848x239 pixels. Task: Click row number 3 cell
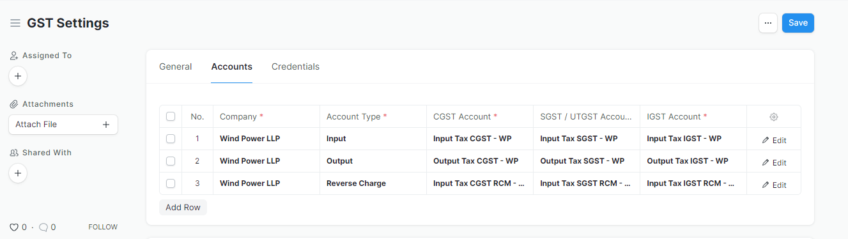(197, 183)
